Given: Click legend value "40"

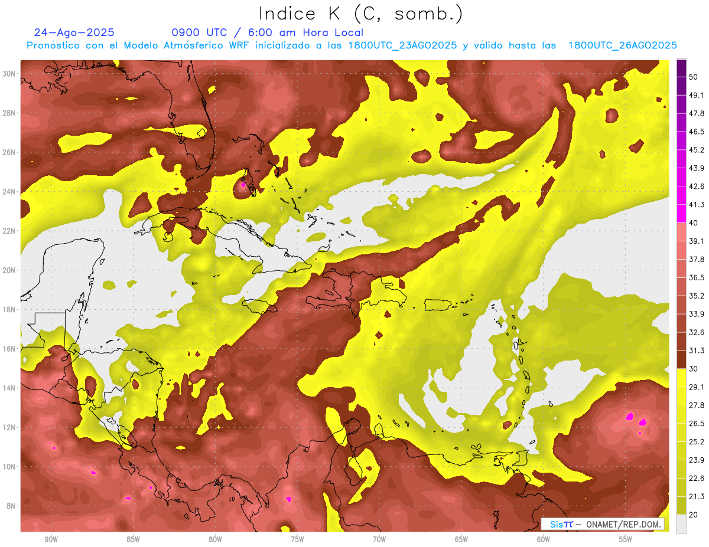Looking at the screenshot, I should coord(694,222).
